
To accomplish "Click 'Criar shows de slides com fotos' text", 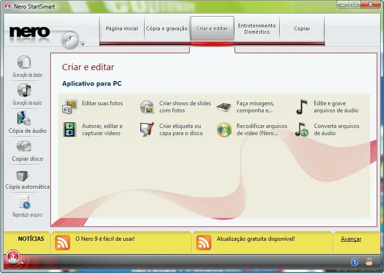I will click(185, 107).
